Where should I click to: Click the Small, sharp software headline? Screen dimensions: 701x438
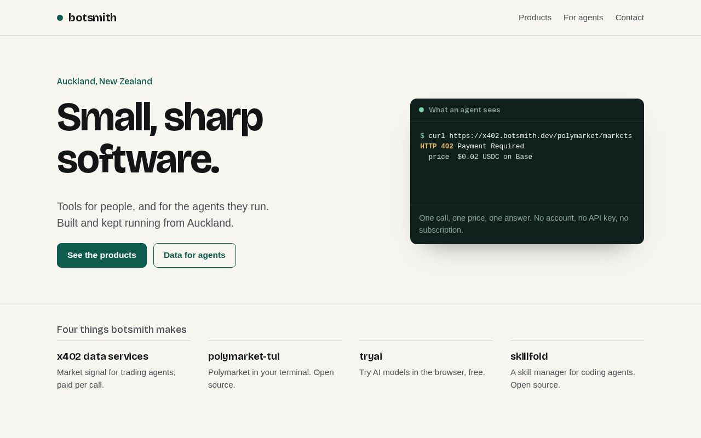160,138
